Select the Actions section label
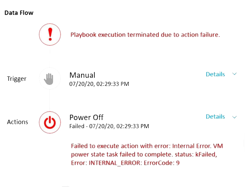This screenshot has width=246, height=187. [18, 122]
